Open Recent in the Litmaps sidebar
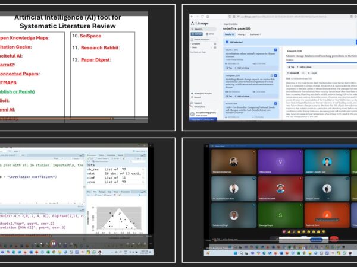 tap(196, 97)
